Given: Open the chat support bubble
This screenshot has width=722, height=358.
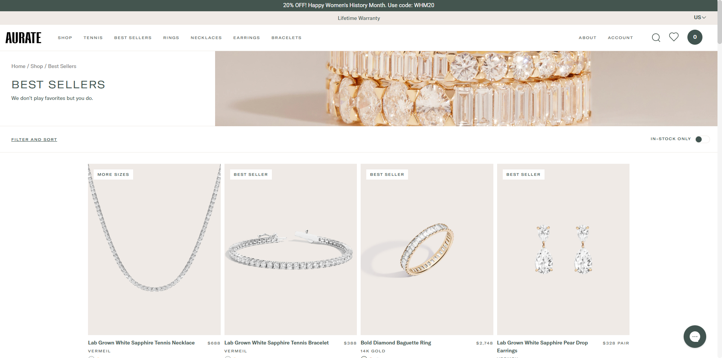Looking at the screenshot, I should [x=695, y=336].
